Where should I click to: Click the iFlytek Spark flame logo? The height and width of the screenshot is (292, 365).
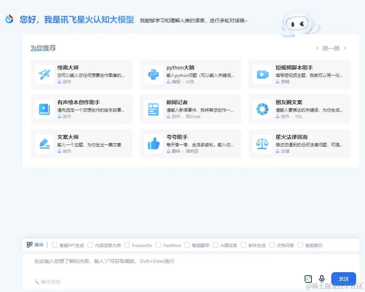9,19
